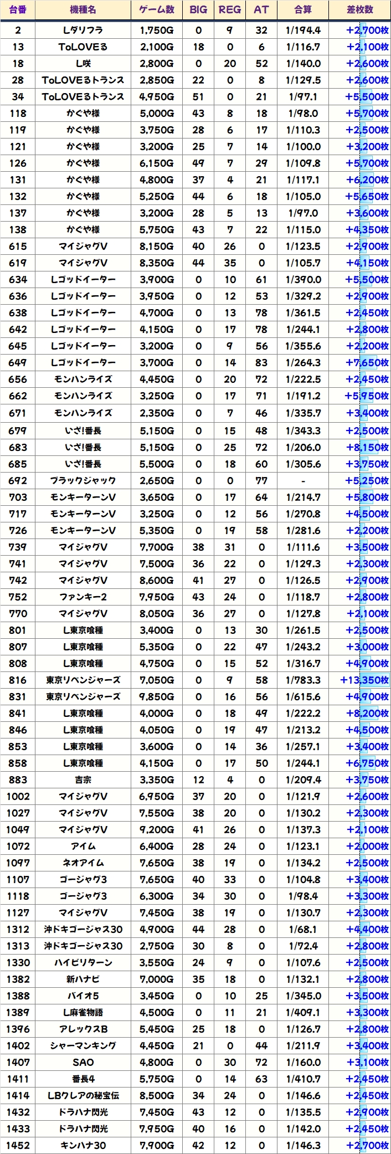The image size is (391, 1154).
Task: Select machine number 1407 for SAO
Action: pos(18,1062)
